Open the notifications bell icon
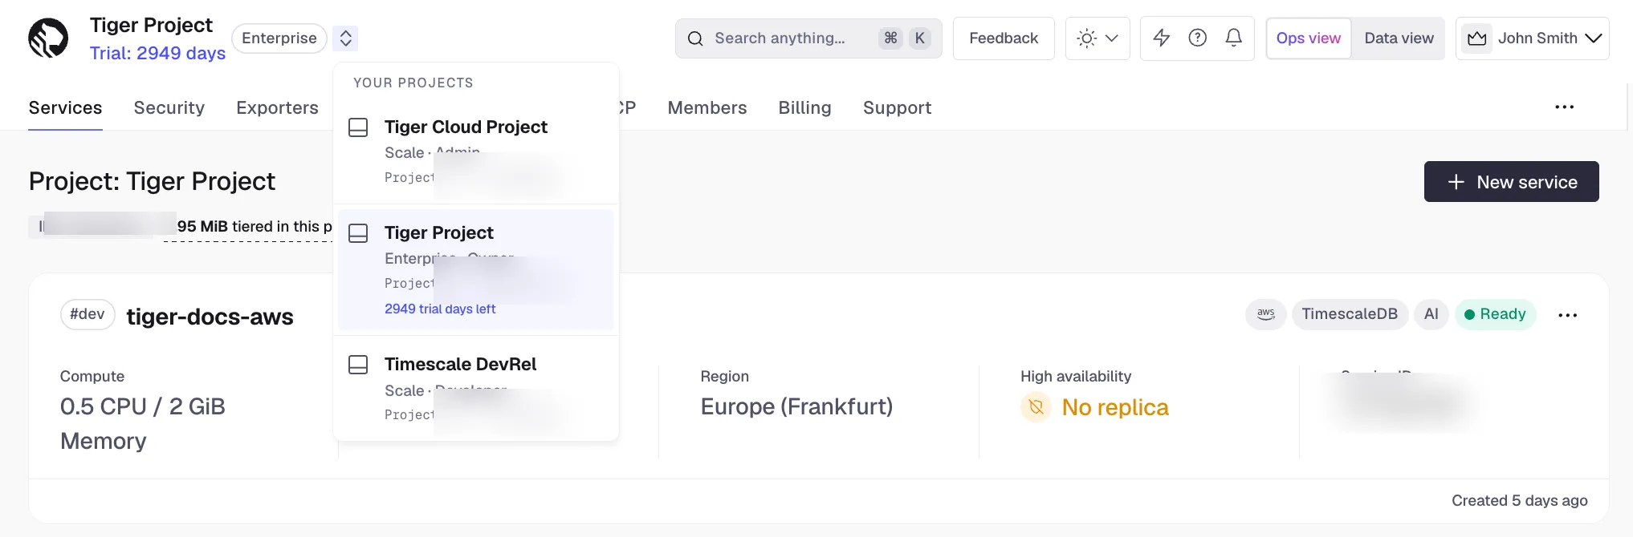The height and width of the screenshot is (537, 1633). pyautogui.click(x=1234, y=38)
